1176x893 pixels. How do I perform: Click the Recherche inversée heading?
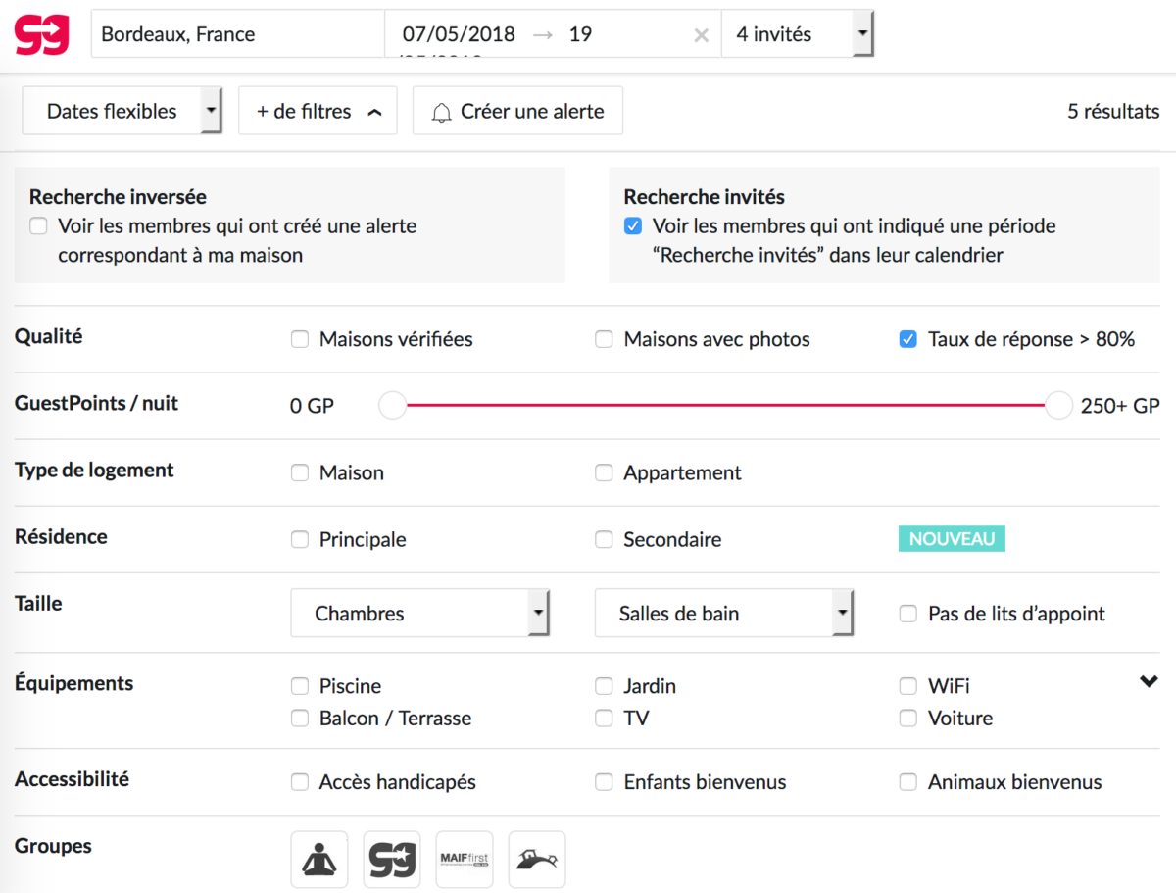click(x=118, y=197)
